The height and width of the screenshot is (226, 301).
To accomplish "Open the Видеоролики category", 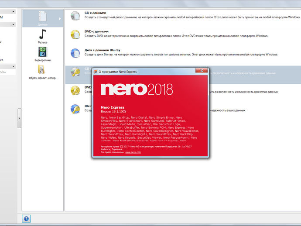I will click(42, 52).
